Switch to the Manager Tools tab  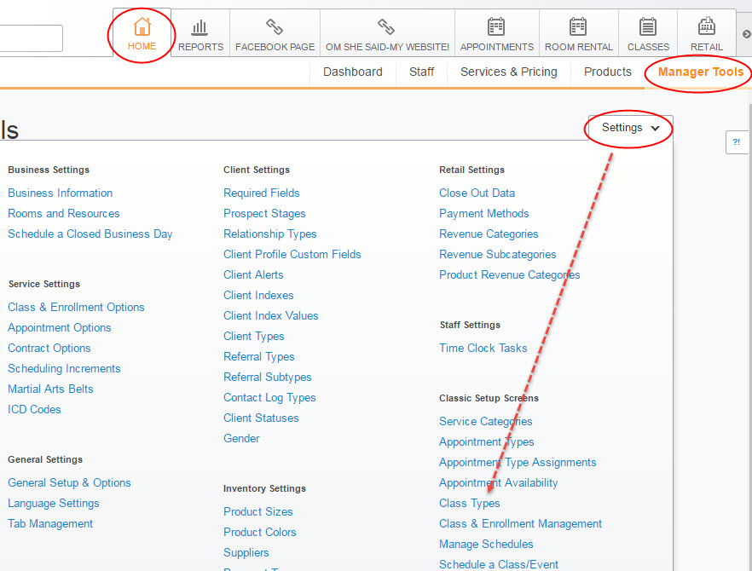pos(700,72)
